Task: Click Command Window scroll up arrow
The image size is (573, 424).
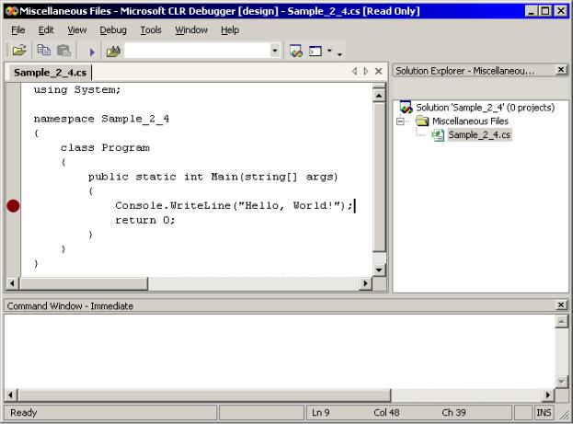Action: click(x=561, y=322)
